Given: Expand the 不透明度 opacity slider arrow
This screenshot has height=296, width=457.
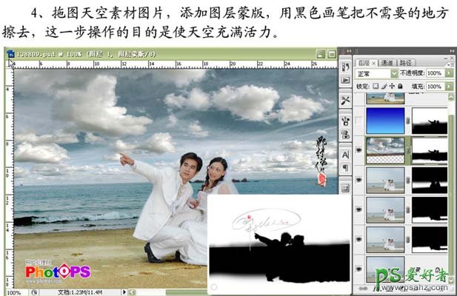Looking at the screenshot, I should tap(448, 74).
